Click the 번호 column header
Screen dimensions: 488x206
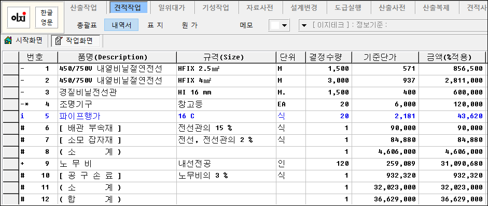38,57
